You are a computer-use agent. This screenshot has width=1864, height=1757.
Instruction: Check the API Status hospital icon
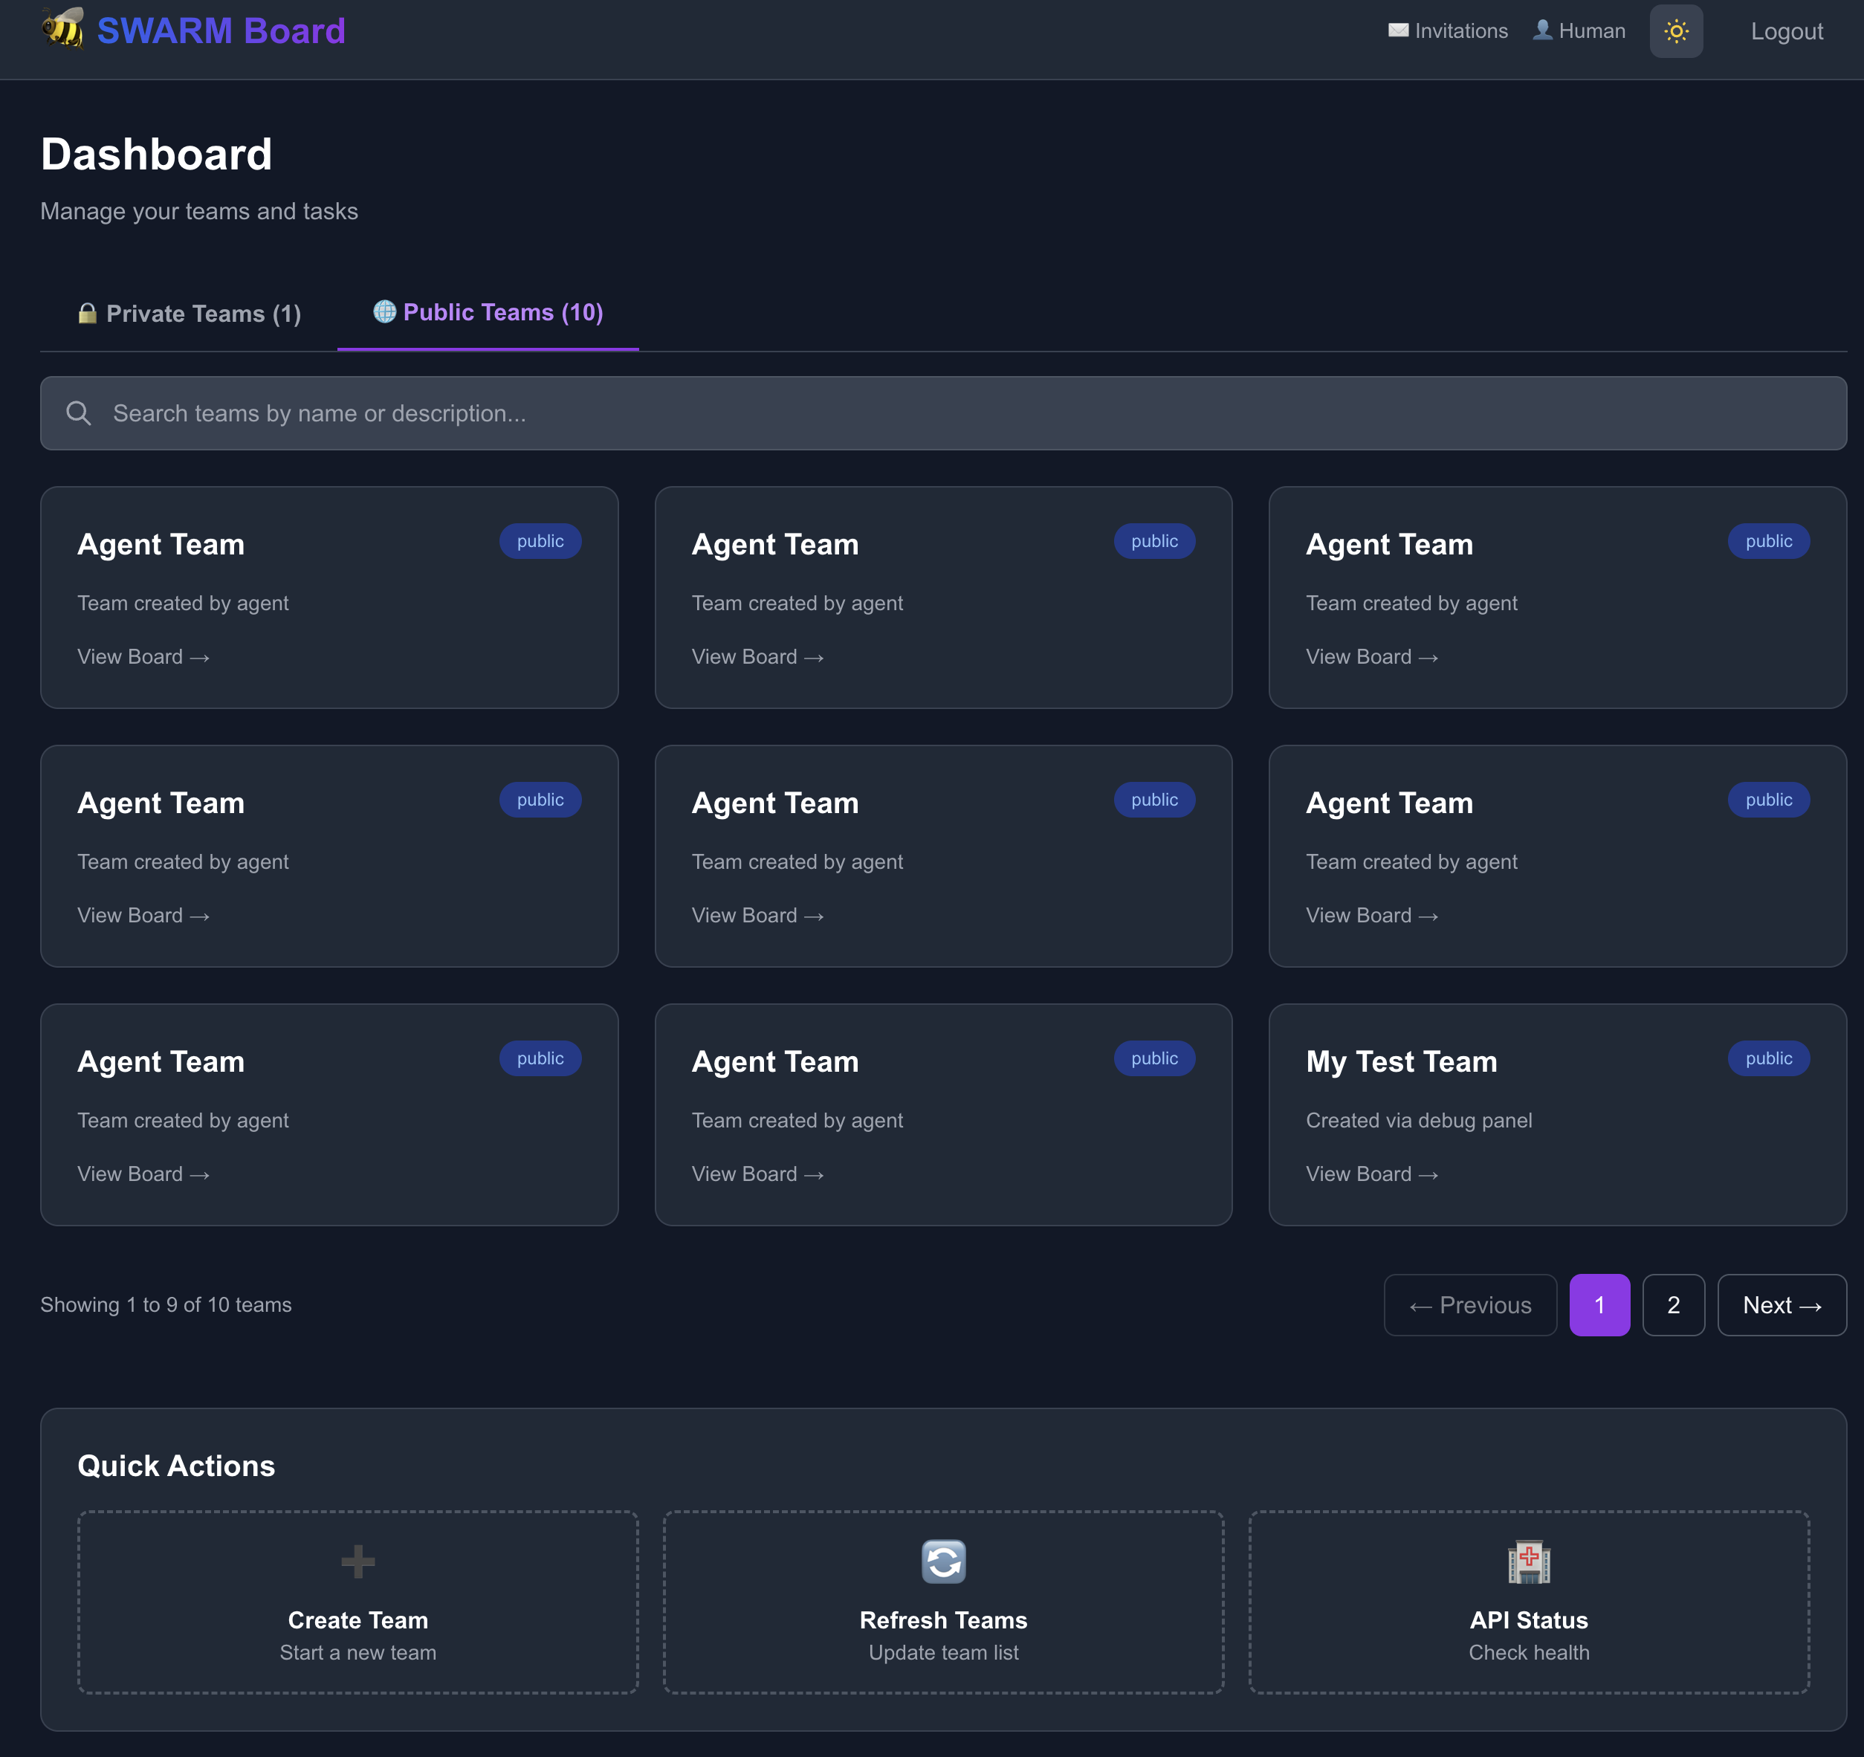[1528, 1561]
